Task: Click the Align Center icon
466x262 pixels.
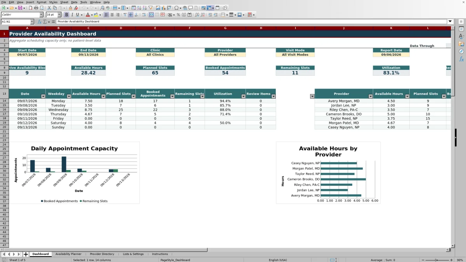Action: [x=112, y=15]
